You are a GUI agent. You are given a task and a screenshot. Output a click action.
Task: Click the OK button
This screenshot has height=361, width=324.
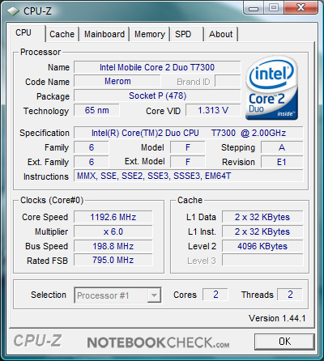[284, 342]
